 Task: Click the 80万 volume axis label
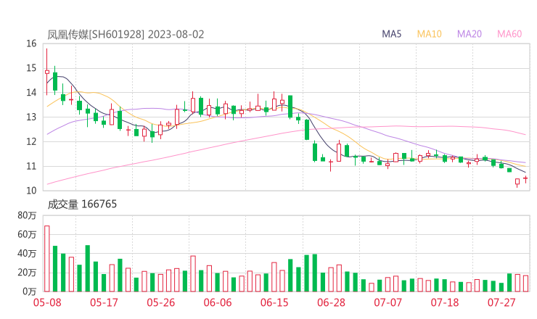click(x=27, y=215)
